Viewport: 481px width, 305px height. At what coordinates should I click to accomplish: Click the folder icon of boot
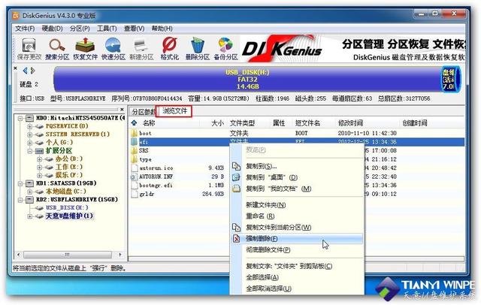134,133
